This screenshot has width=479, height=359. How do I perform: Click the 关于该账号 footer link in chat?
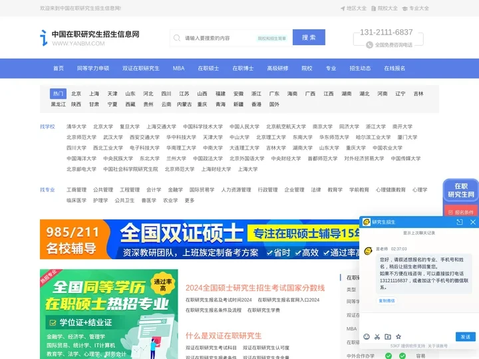(438, 346)
